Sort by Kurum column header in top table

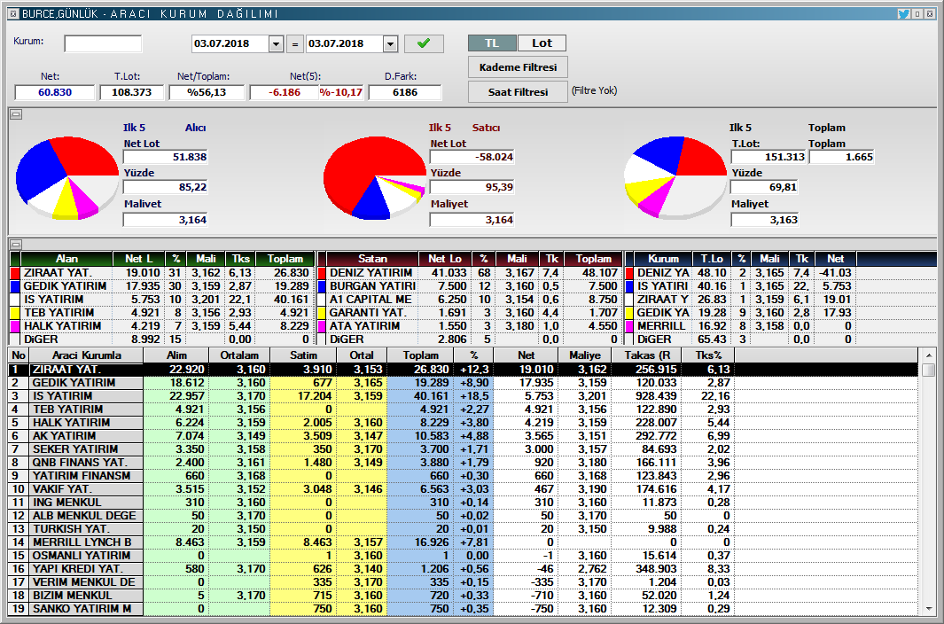(663, 259)
